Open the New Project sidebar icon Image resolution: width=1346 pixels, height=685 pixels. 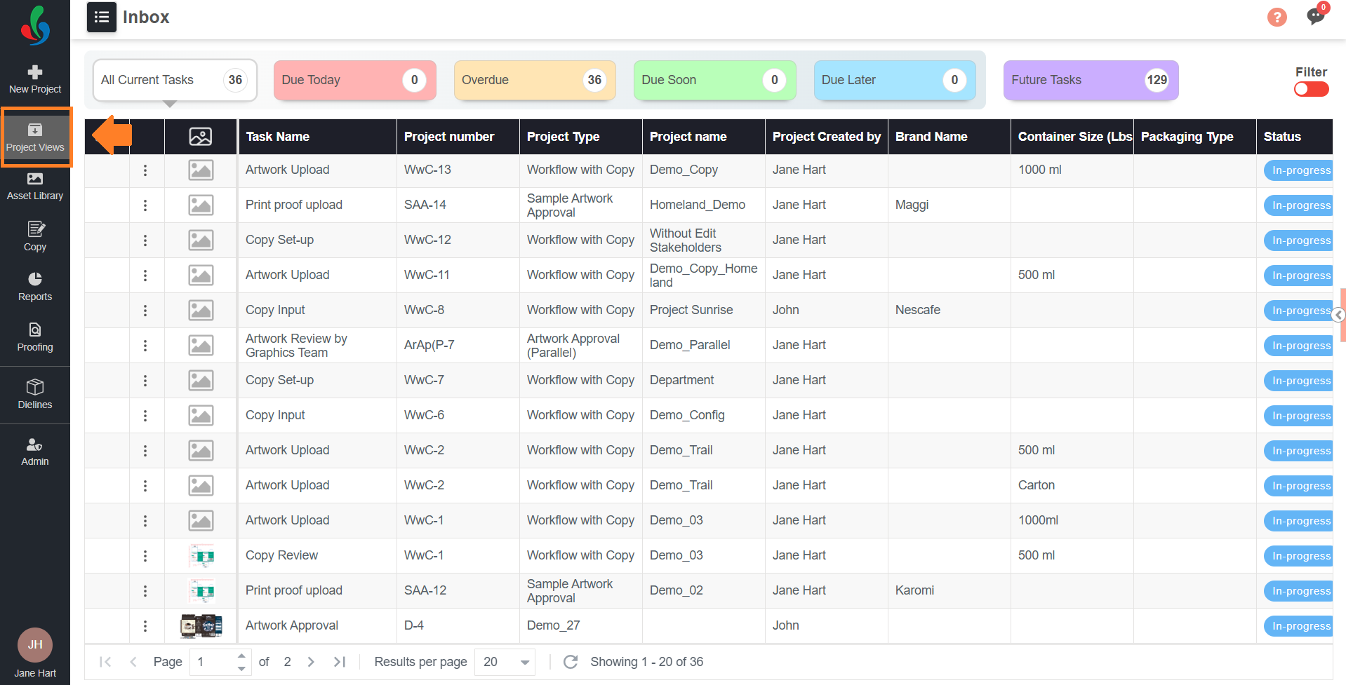point(35,79)
